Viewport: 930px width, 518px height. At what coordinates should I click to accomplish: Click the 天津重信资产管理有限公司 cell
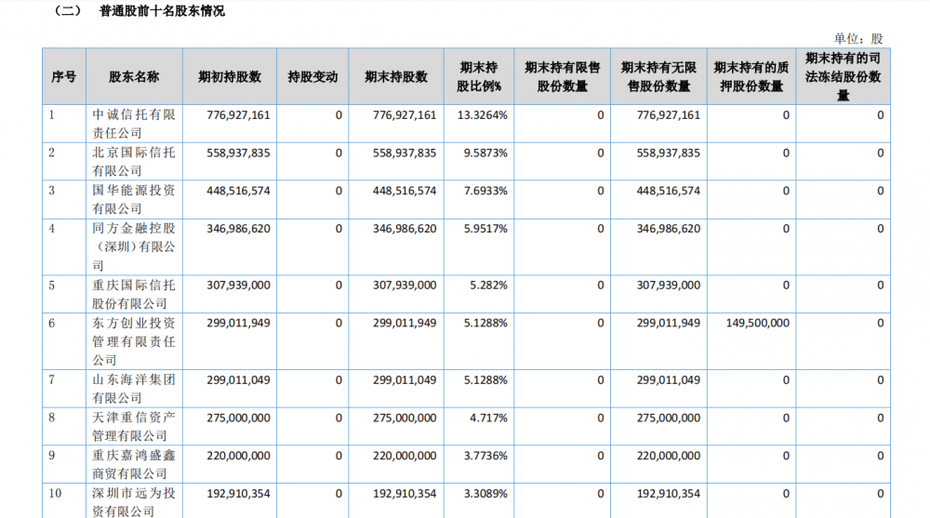point(134,427)
